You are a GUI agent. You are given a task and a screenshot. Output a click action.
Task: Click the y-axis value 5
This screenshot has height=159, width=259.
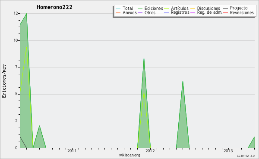pyautogui.click(x=16, y=94)
